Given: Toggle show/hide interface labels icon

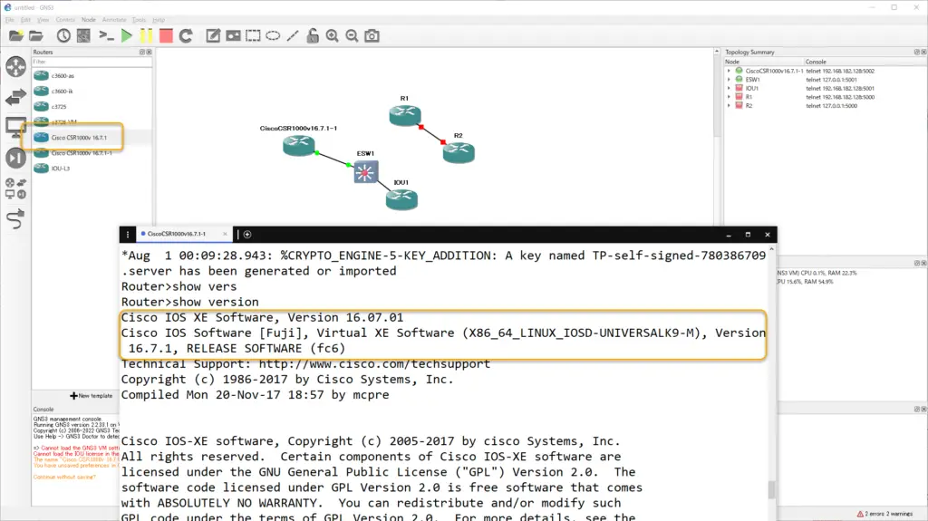Looking at the screenshot, I should [84, 36].
